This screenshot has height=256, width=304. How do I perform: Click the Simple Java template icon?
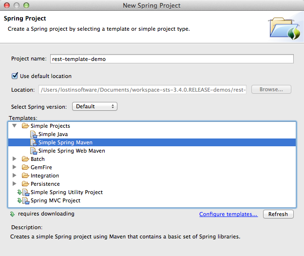click(34, 134)
